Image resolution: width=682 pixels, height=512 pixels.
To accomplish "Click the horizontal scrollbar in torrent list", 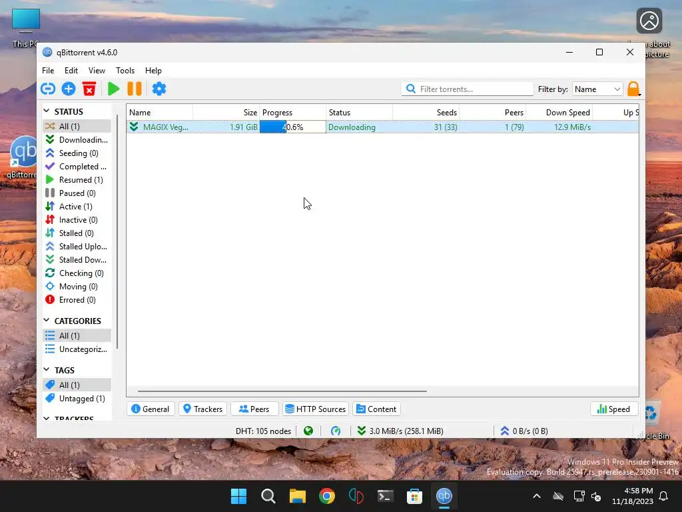I will [x=282, y=391].
